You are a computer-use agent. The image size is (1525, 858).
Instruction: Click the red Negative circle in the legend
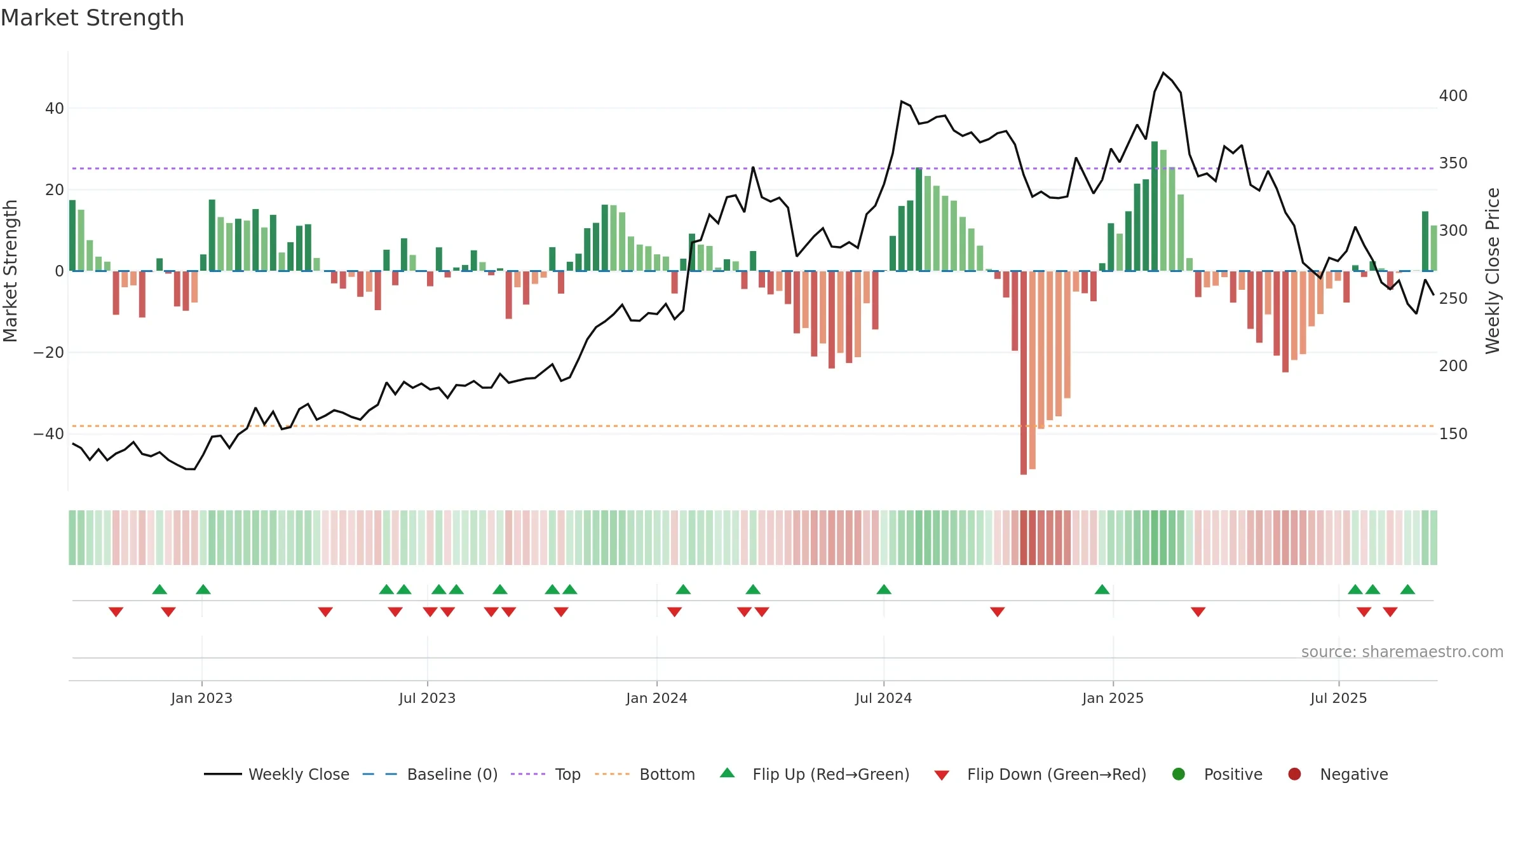1294,774
